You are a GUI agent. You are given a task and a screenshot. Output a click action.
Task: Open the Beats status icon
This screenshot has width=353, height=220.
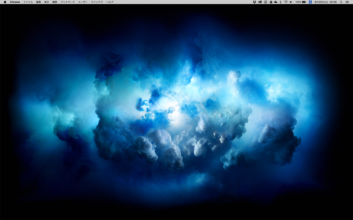265,2
